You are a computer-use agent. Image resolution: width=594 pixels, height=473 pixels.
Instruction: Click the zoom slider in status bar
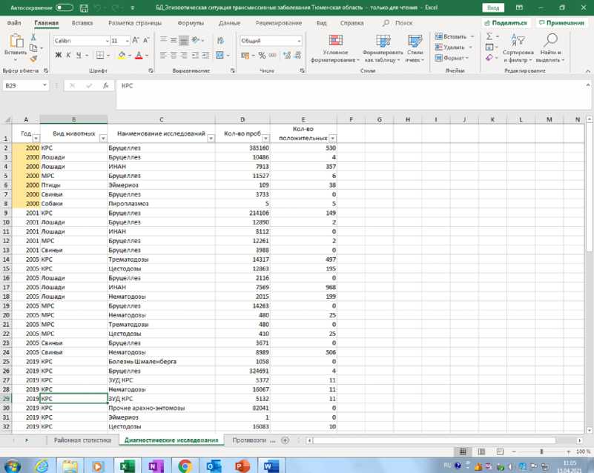[x=541, y=451]
